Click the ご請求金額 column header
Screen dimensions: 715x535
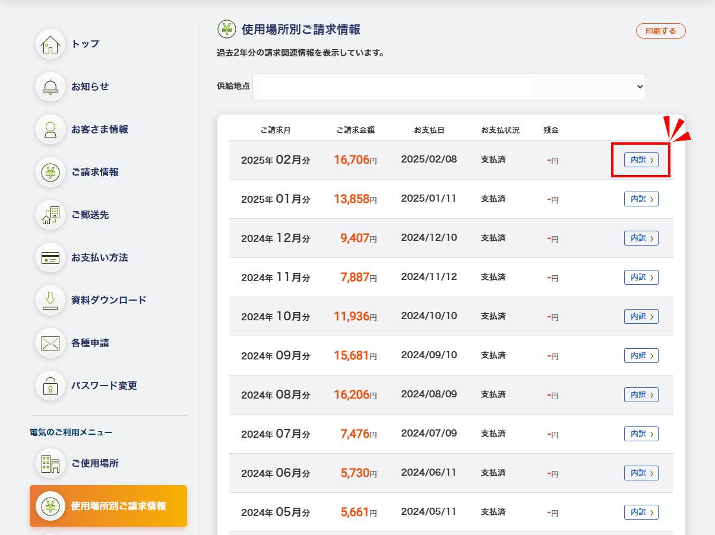[x=355, y=130]
